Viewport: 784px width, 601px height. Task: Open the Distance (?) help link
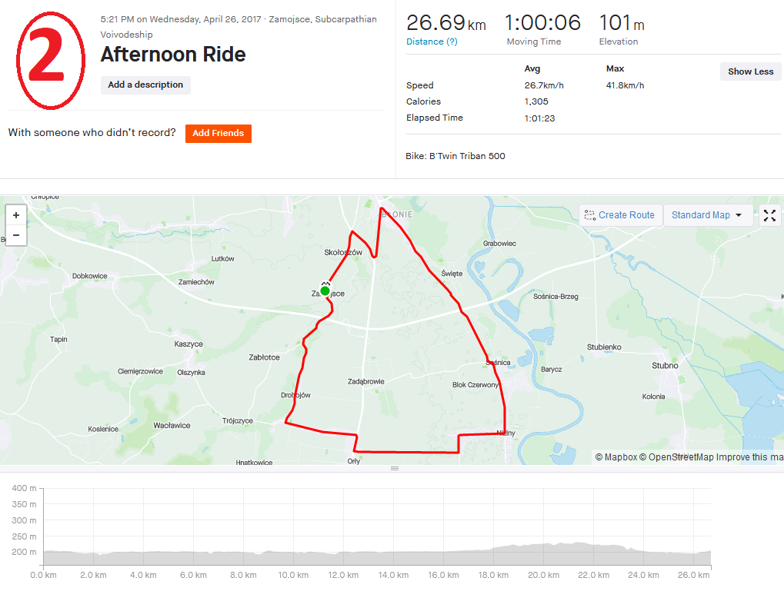point(432,42)
